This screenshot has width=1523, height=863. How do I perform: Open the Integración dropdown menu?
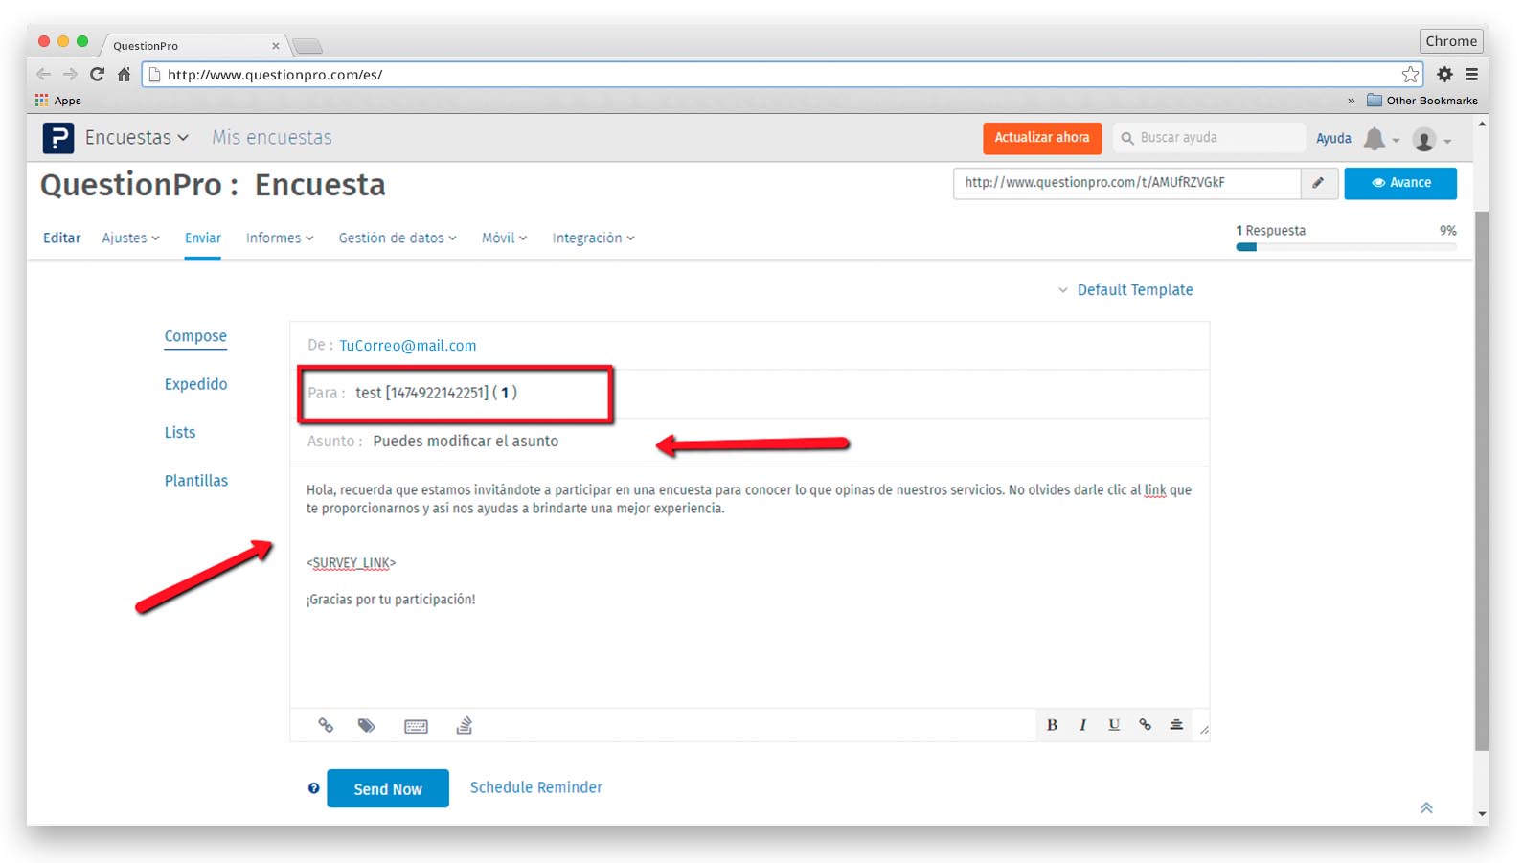pos(594,238)
